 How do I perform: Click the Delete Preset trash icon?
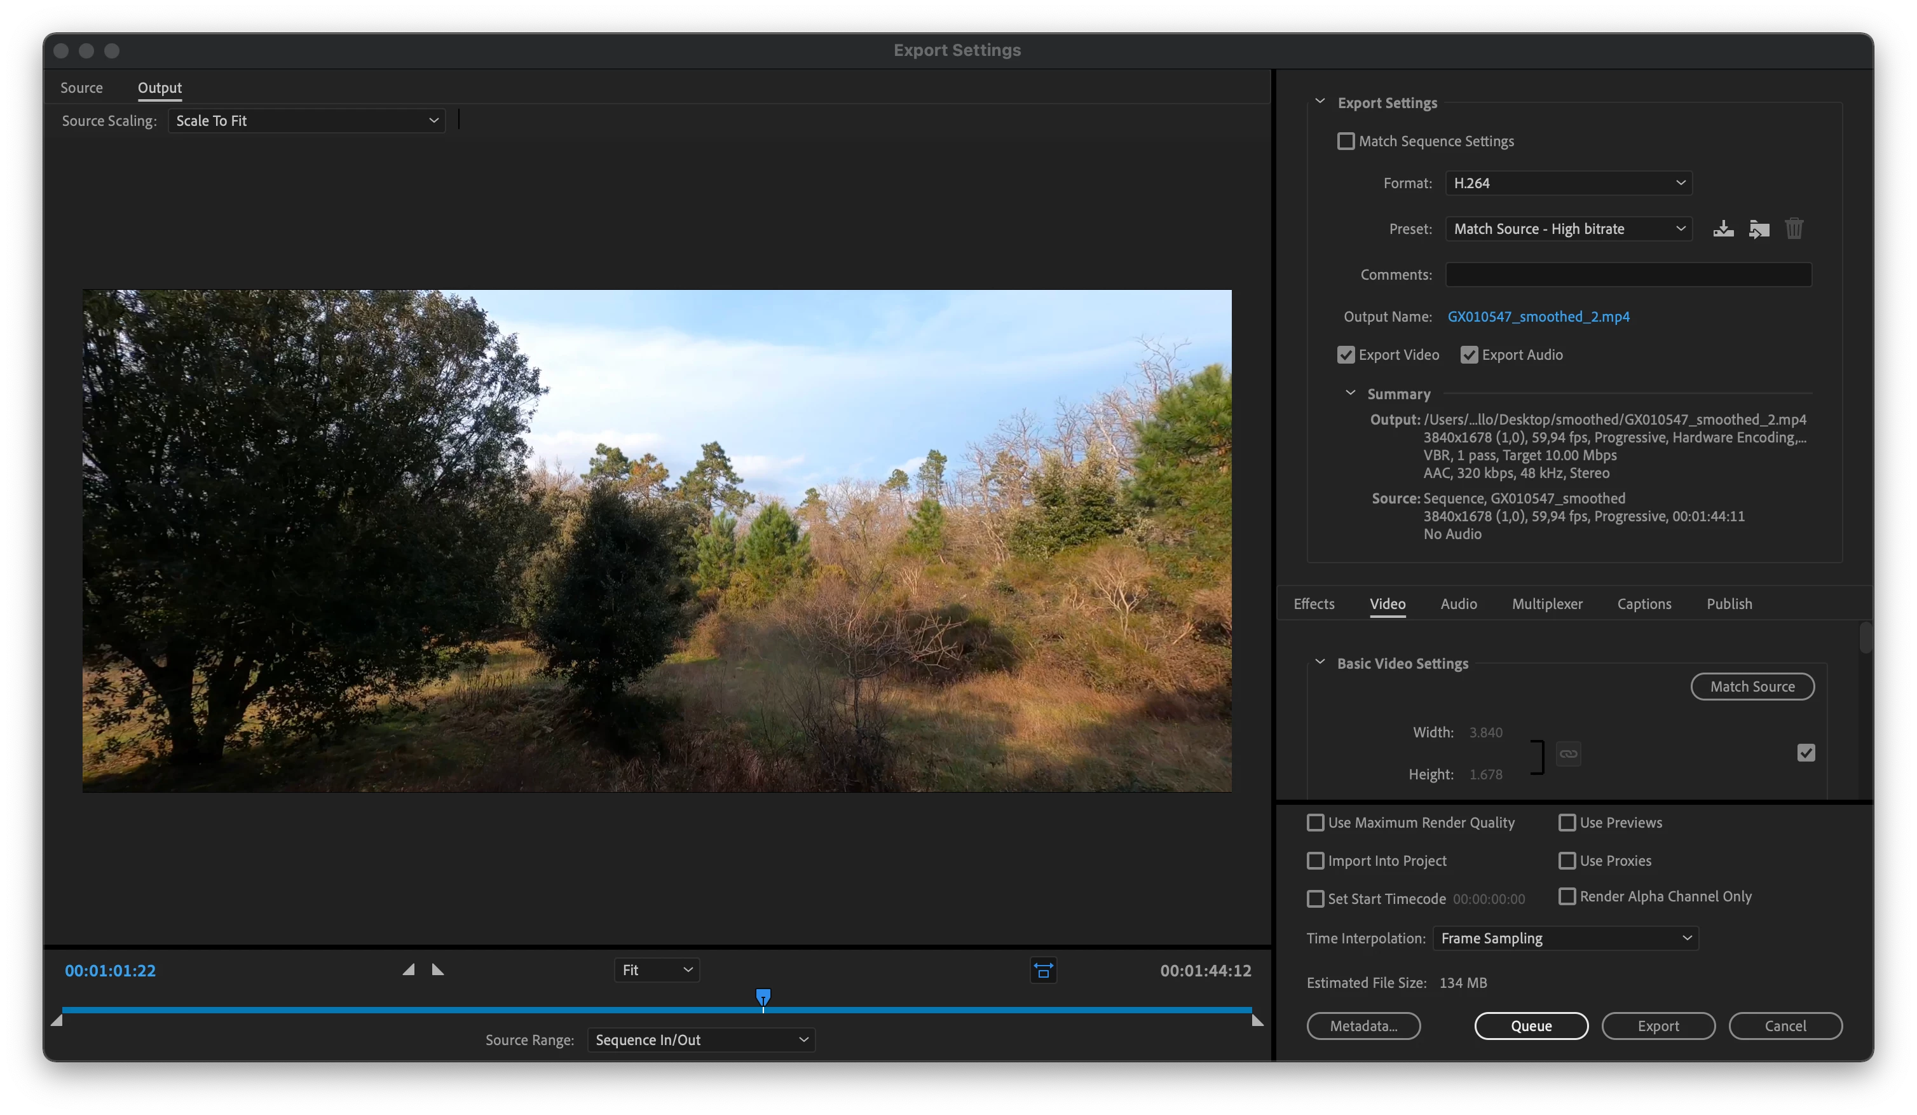tap(1794, 229)
